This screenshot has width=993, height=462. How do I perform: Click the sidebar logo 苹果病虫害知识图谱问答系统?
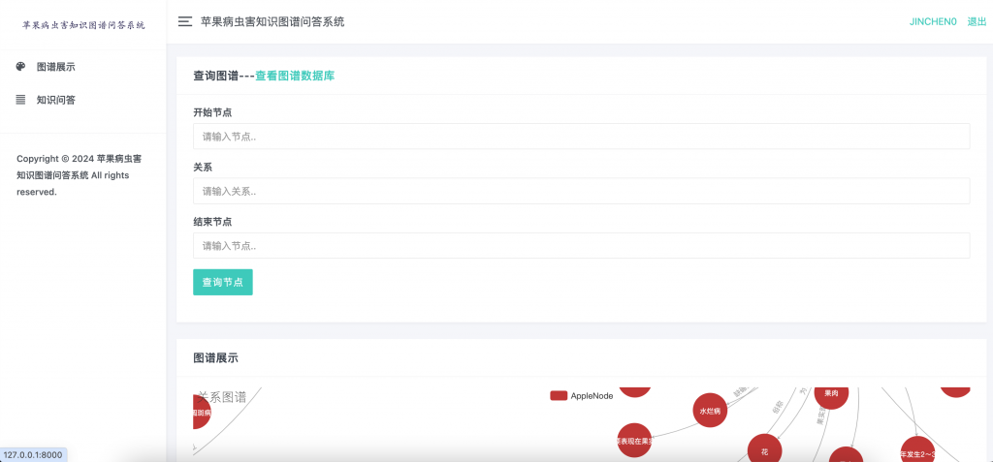click(83, 25)
